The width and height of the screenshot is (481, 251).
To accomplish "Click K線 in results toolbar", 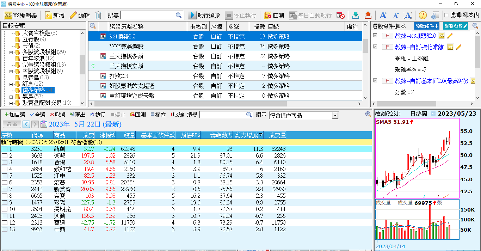I will tap(177, 115).
